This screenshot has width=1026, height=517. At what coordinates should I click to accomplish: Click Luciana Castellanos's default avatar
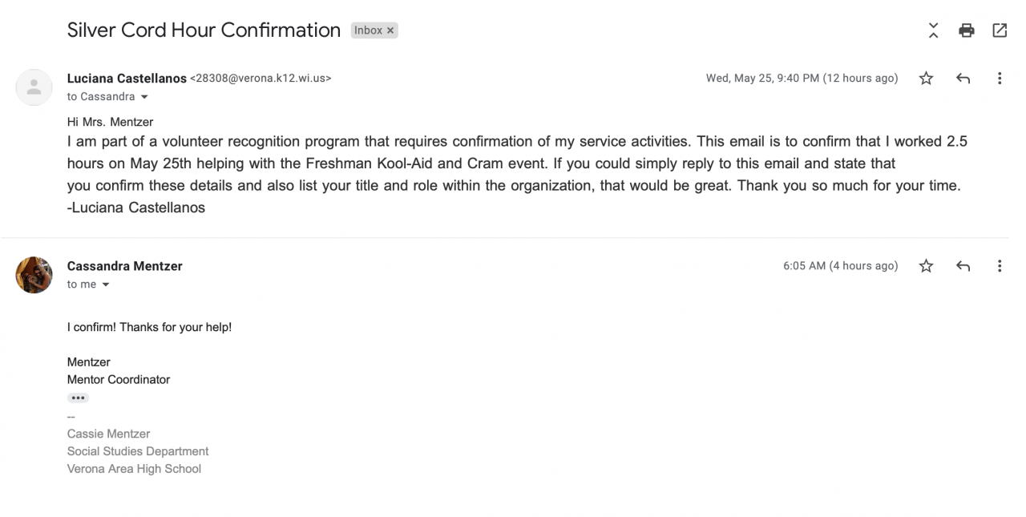click(x=34, y=87)
